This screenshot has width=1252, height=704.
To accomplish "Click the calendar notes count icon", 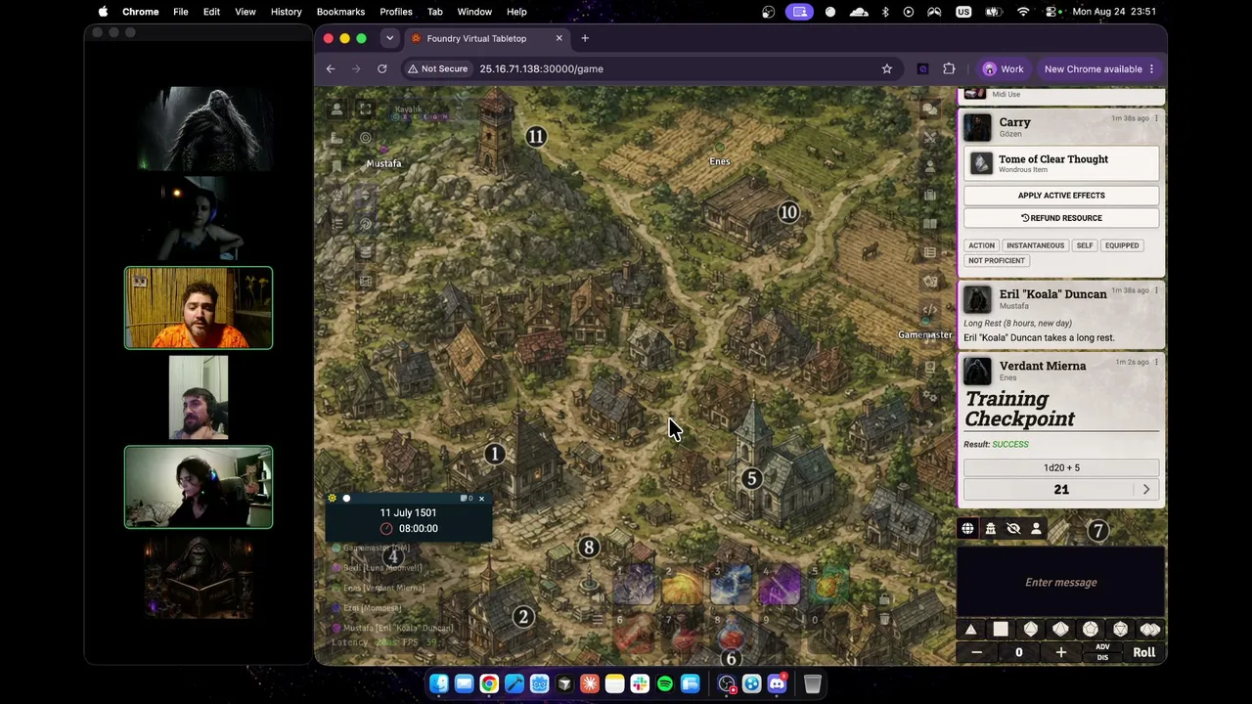I will click(x=466, y=499).
